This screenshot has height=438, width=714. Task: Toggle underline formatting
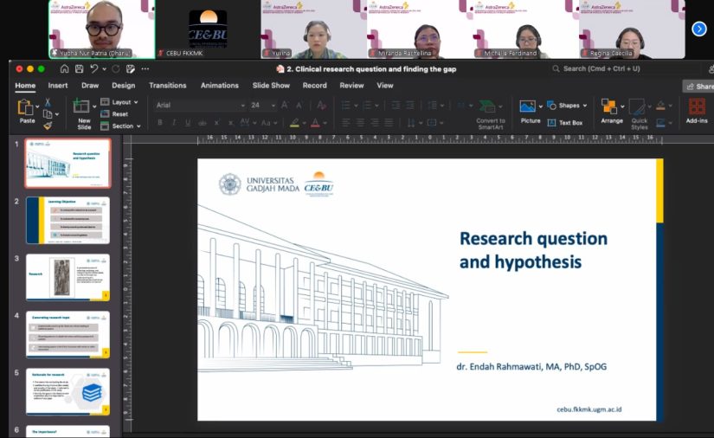pos(188,123)
